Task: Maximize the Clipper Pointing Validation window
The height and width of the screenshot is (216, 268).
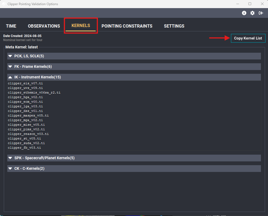Action: click(250, 4)
